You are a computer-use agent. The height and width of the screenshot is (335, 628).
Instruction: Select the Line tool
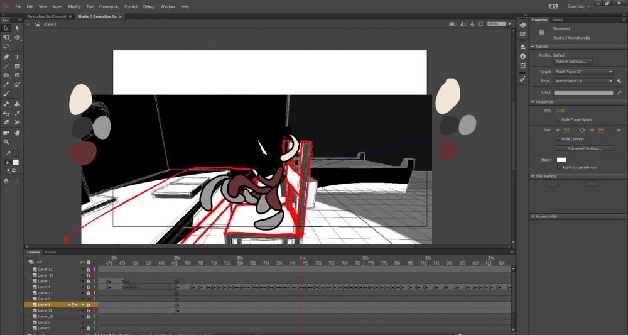point(6,66)
